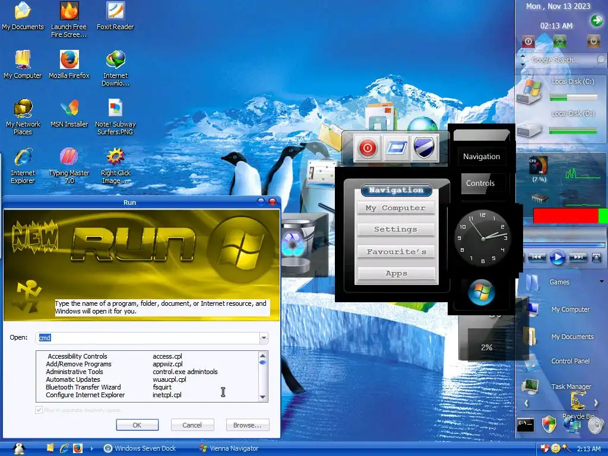The width and height of the screenshot is (608, 456).
Task: Click the green standby icon in sidebar
Action: coord(560,41)
